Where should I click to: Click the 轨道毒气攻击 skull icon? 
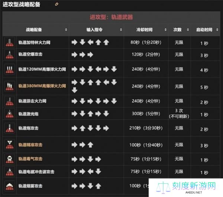coord(10,159)
